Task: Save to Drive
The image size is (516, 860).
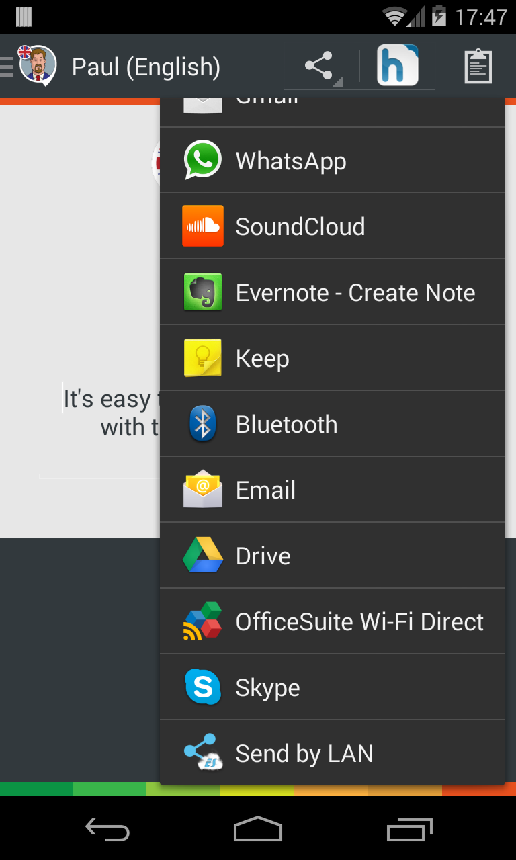Action: point(333,556)
